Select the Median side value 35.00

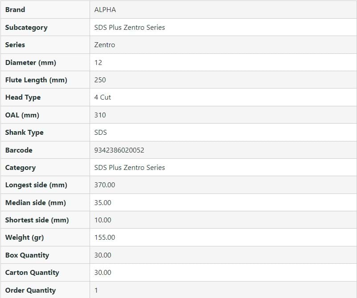coord(103,203)
